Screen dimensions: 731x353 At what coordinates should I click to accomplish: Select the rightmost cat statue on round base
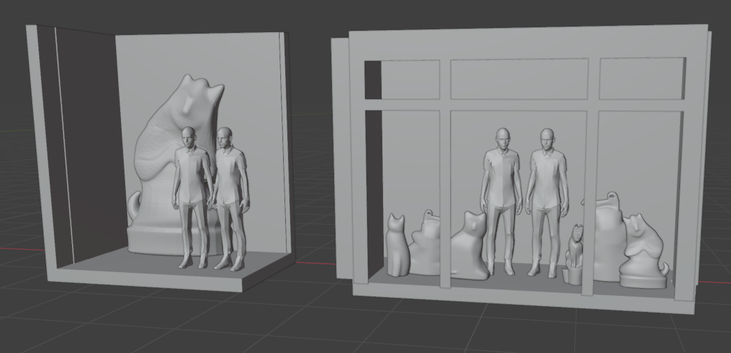[x=644, y=251]
